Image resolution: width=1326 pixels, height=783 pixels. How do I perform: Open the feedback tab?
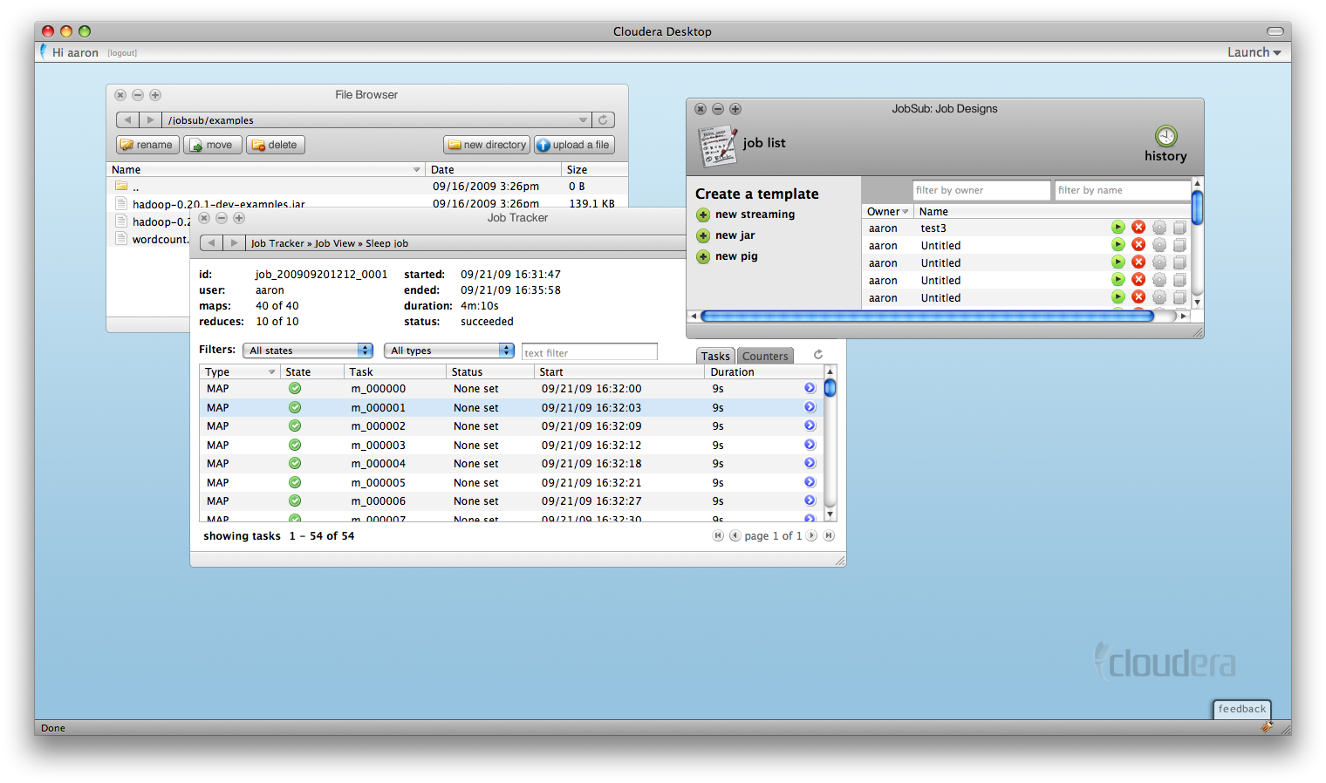click(1242, 709)
